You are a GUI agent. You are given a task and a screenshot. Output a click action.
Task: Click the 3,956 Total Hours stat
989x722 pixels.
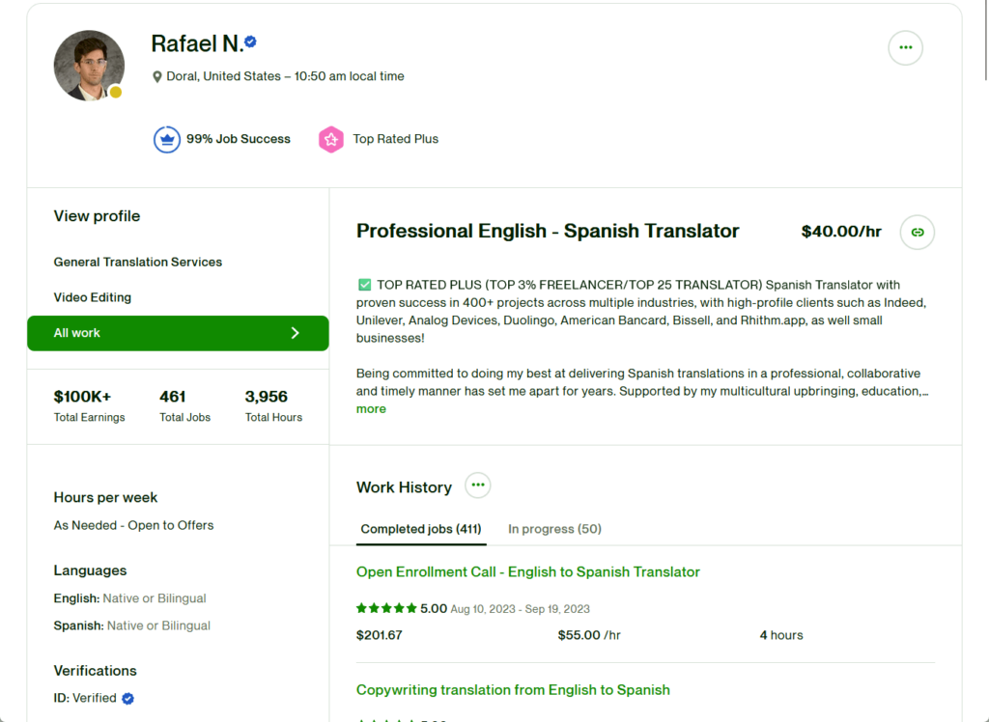[x=273, y=405]
